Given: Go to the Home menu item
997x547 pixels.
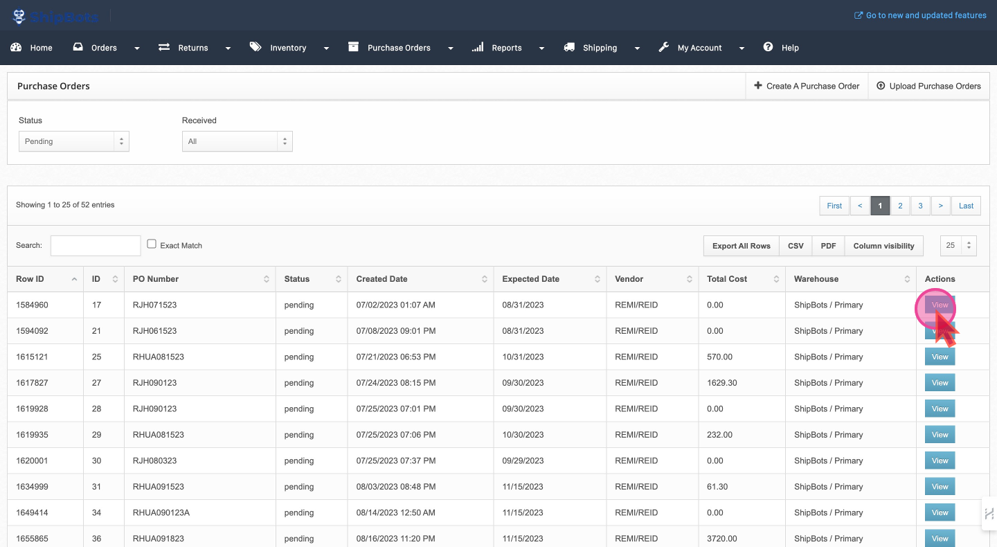Looking at the screenshot, I should click(42, 48).
